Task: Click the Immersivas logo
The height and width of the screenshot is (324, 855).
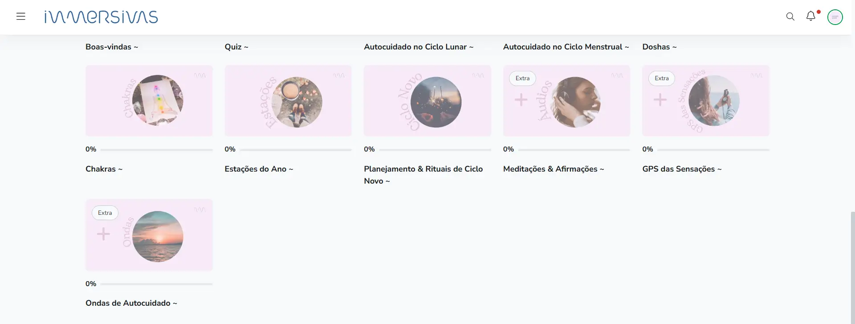Action: click(x=101, y=17)
